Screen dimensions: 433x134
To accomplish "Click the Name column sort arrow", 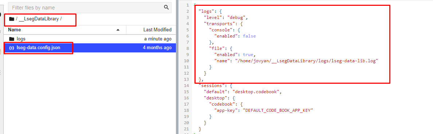I will [x=118, y=29].
